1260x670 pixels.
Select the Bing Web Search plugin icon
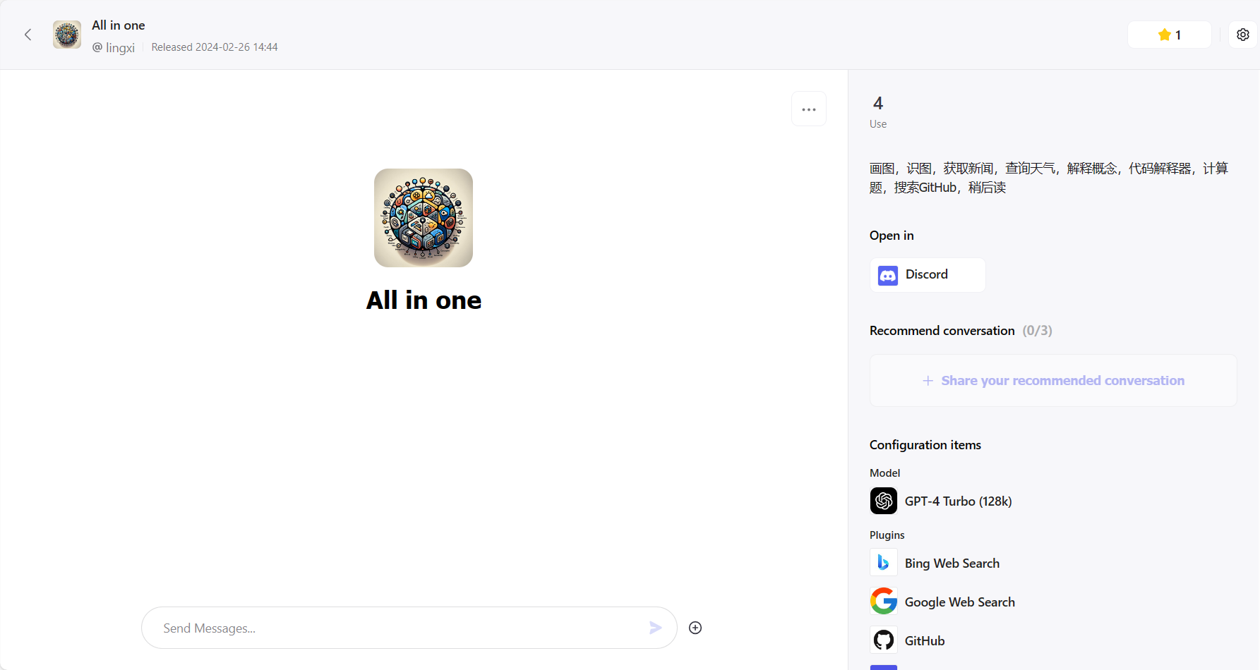pos(884,563)
